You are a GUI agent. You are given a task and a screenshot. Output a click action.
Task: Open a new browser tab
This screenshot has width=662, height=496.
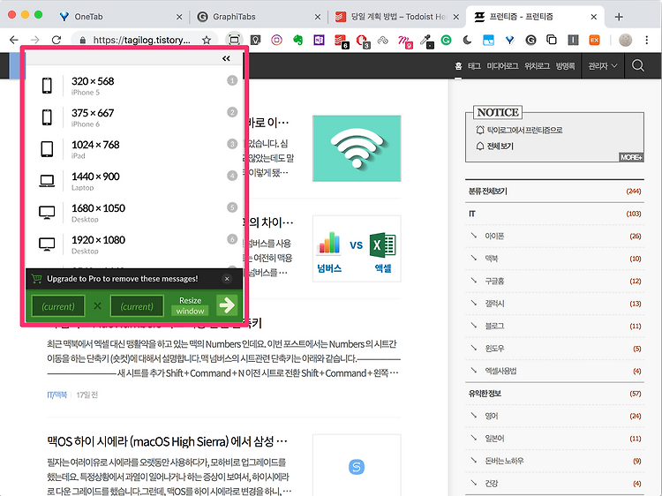point(619,17)
